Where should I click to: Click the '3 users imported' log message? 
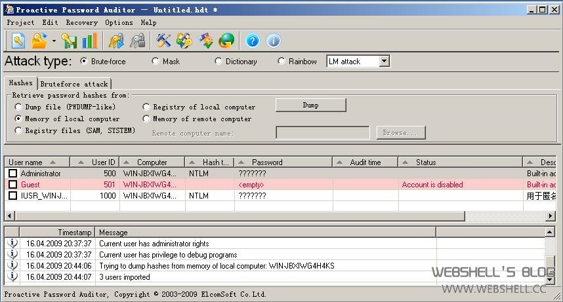pyautogui.click(x=125, y=277)
